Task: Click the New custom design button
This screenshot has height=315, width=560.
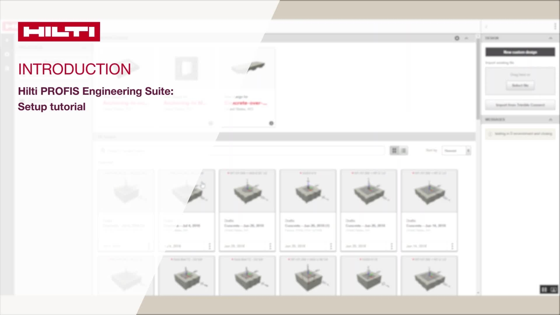Action: pos(520,52)
